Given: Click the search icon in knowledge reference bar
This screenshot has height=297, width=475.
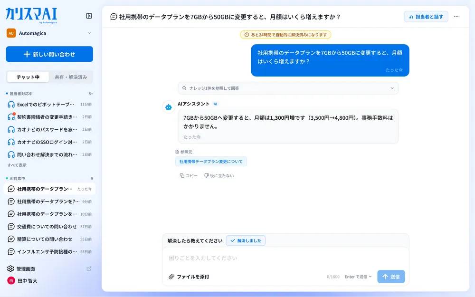Looking at the screenshot, I should pos(184,88).
